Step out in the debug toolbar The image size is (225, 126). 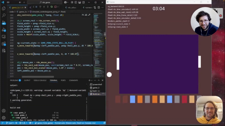pyautogui.click(x=48, y=7)
